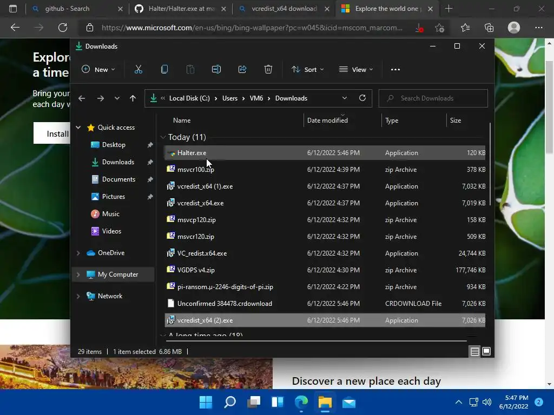Open Edge Collections icon
Viewport: 554px width, 415px height.
pyautogui.click(x=489, y=28)
